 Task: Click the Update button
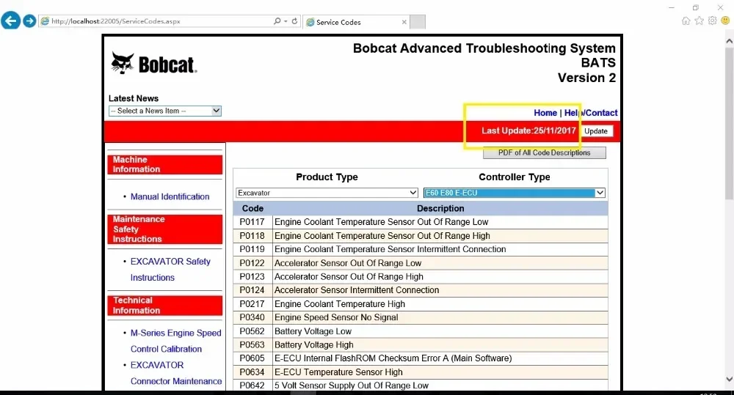click(596, 131)
